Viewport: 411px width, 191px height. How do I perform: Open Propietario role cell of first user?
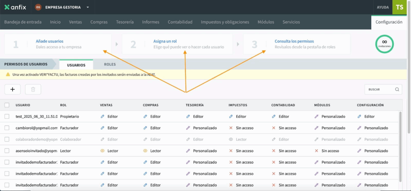click(x=69, y=116)
